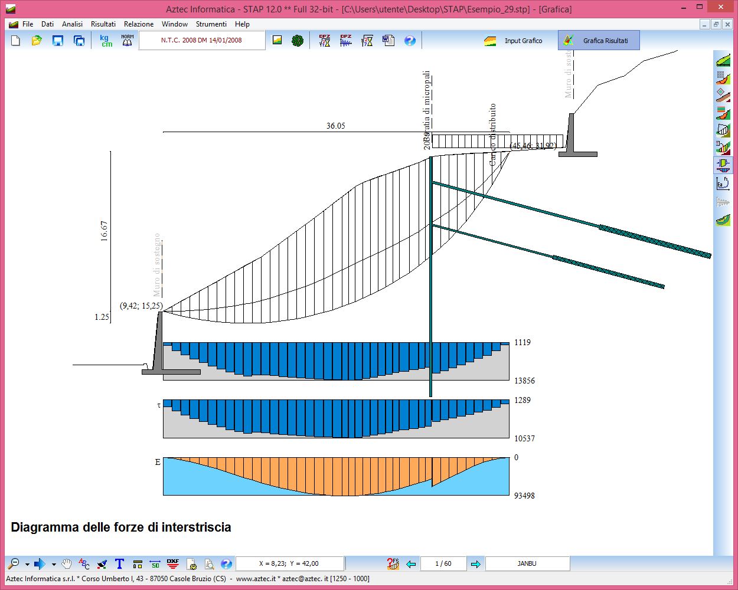Open the Word report icon

tap(388, 41)
